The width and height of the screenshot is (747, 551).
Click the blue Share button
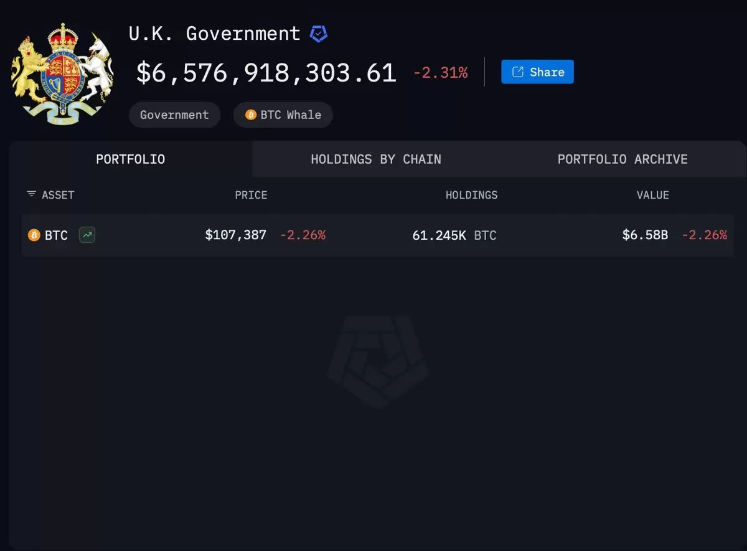[537, 72]
